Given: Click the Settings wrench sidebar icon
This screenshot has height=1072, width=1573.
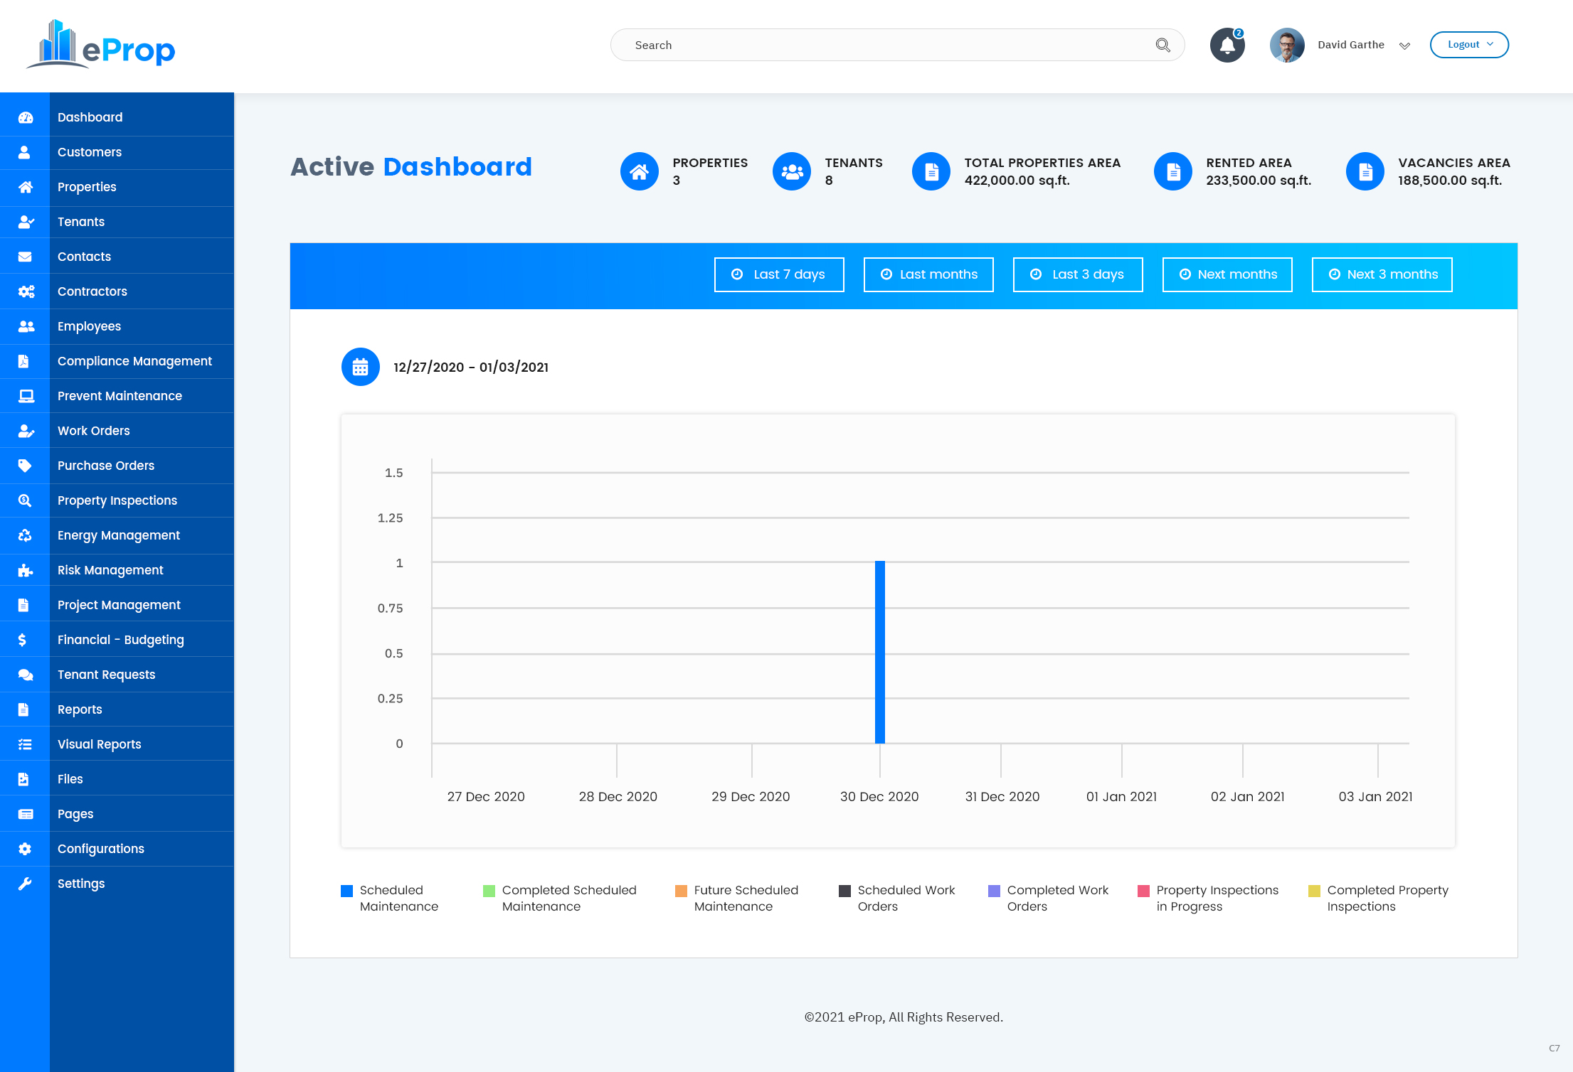Looking at the screenshot, I should tap(25, 884).
